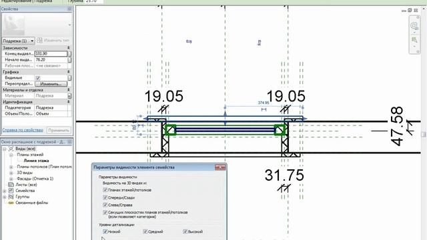The height and width of the screenshot is (240, 427).
Task: Click the left green frame square
Action: coord(171,130)
